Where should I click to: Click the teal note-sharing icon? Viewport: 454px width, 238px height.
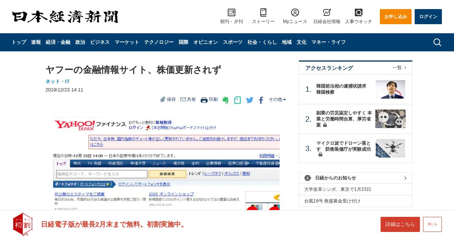pyautogui.click(x=237, y=100)
